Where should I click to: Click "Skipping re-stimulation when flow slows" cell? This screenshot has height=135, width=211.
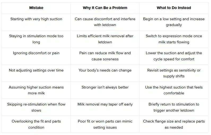click(36, 107)
